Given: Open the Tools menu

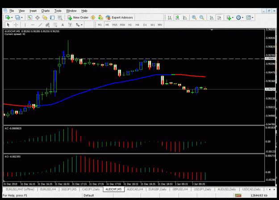Looking at the screenshot, I should pyautogui.click(x=58, y=11).
